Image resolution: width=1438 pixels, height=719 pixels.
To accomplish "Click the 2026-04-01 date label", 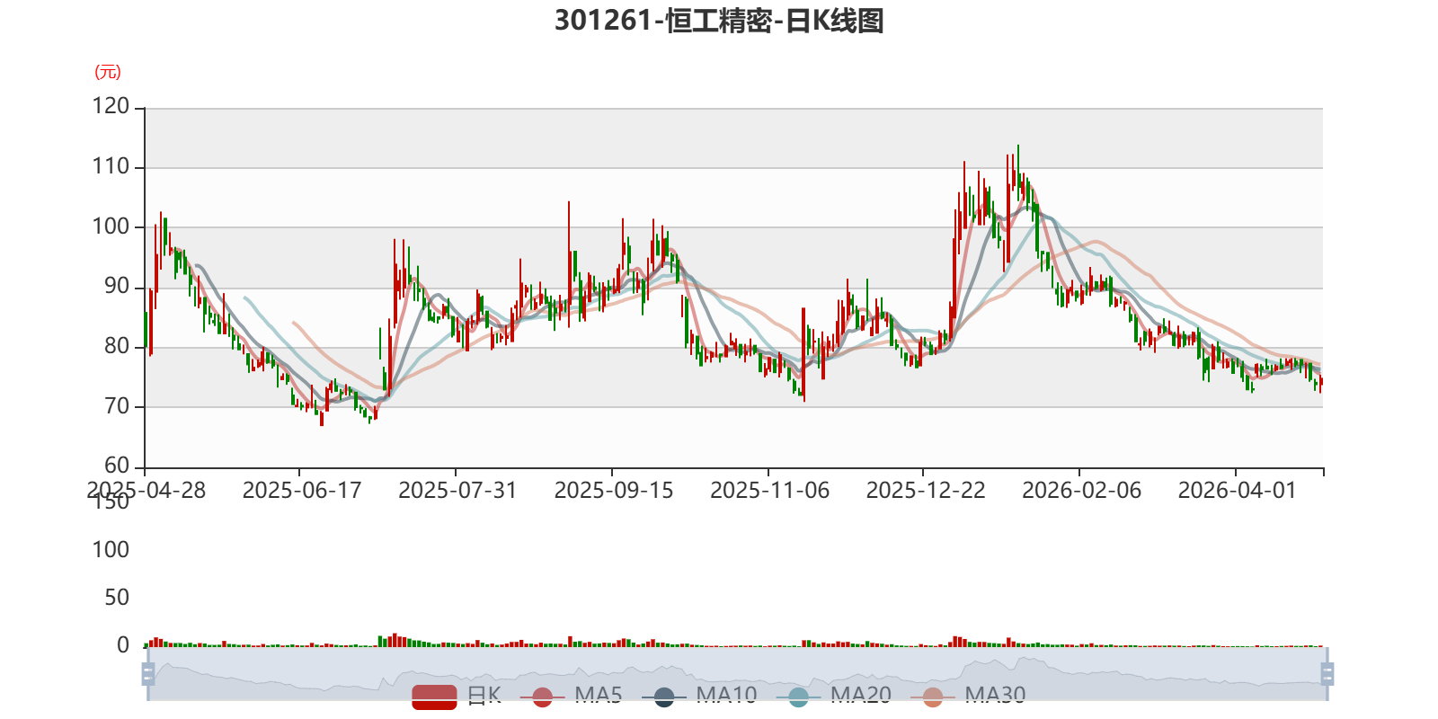I will [1238, 490].
